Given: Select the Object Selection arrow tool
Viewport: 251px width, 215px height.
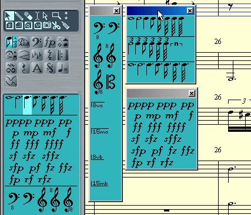Looking at the screenshot, I should (9, 16).
